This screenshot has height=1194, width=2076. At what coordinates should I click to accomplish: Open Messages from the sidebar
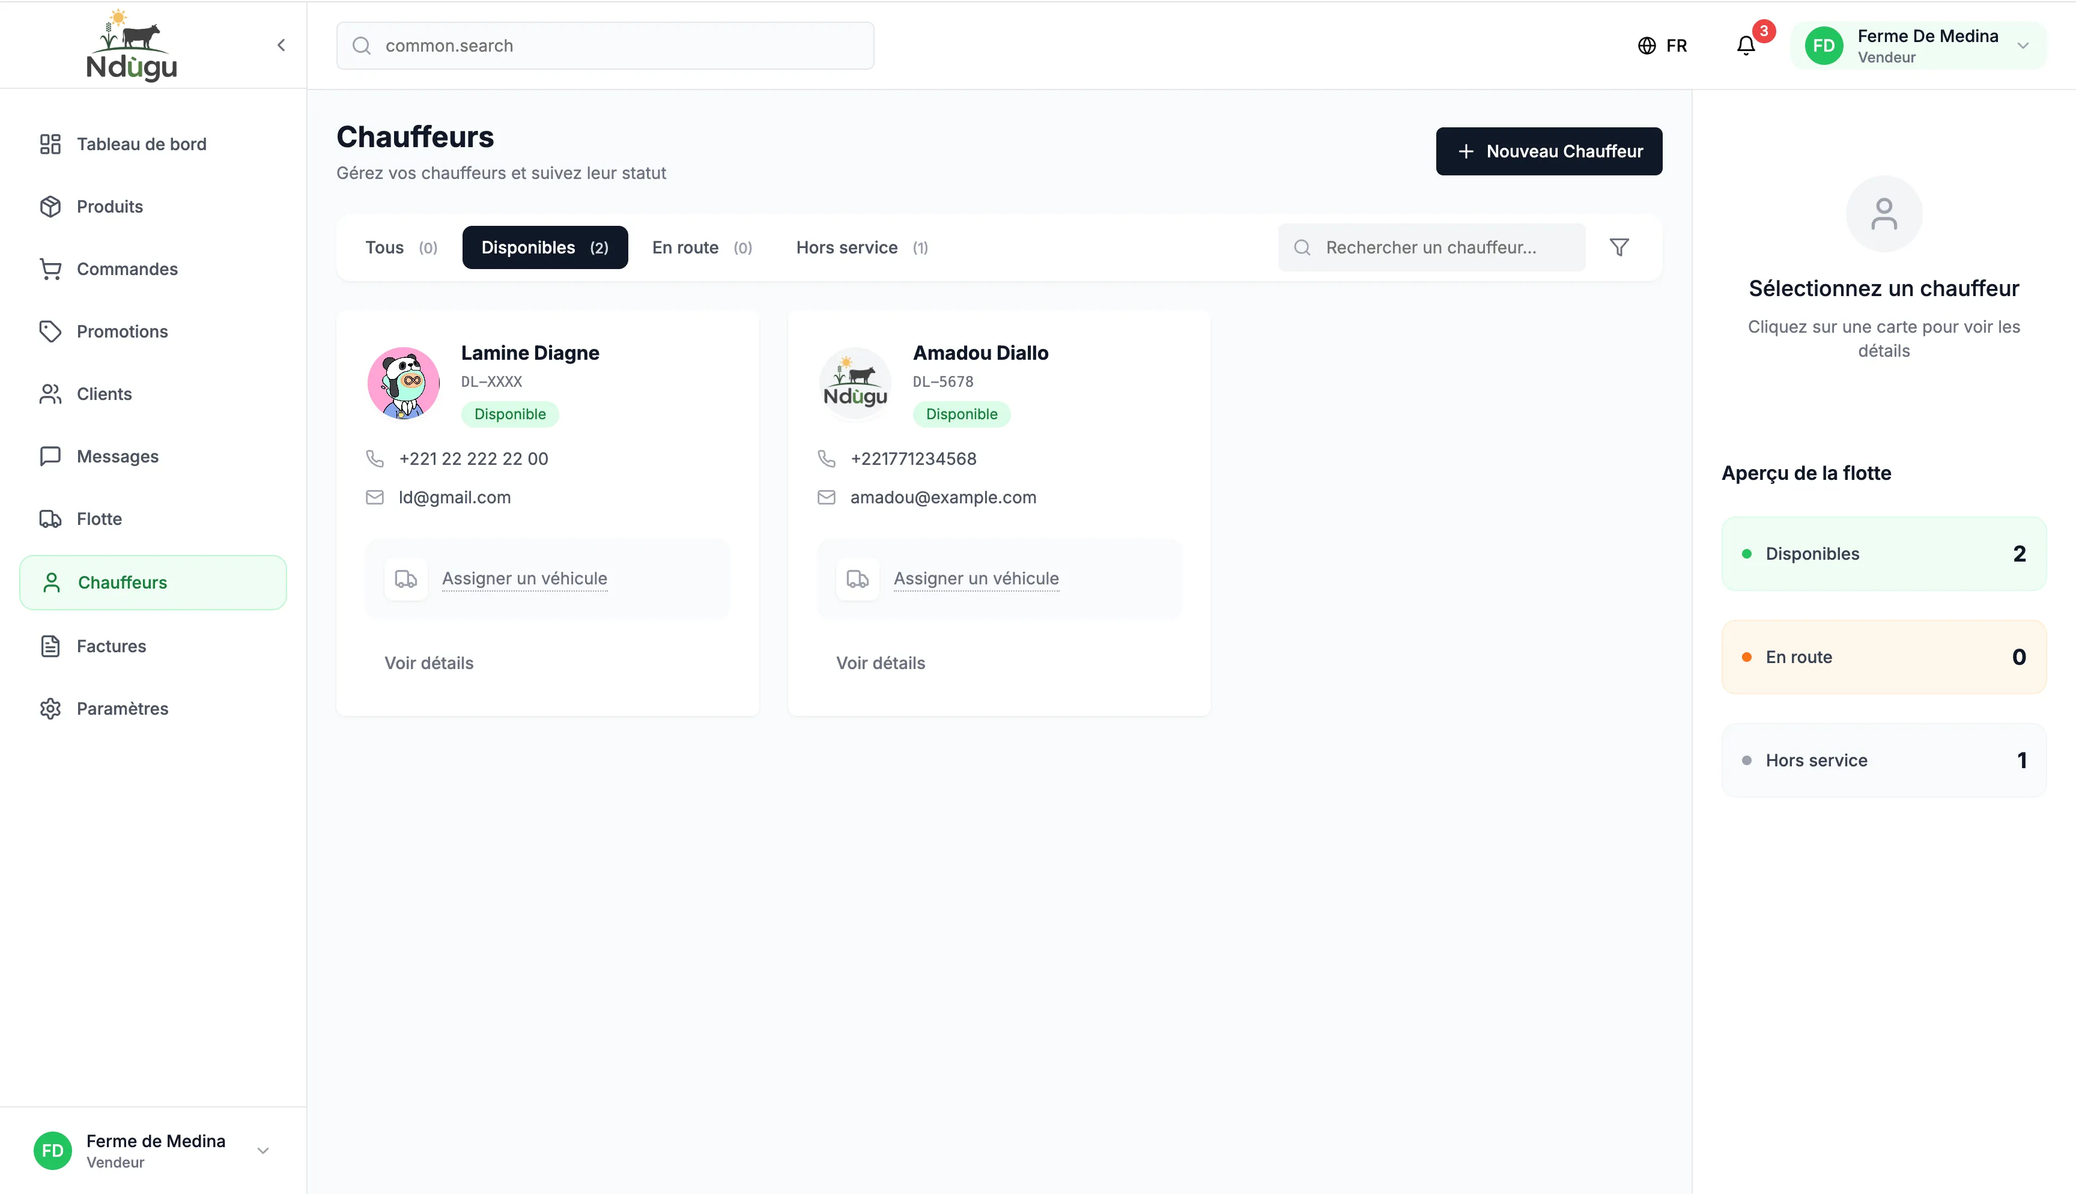coord(117,456)
